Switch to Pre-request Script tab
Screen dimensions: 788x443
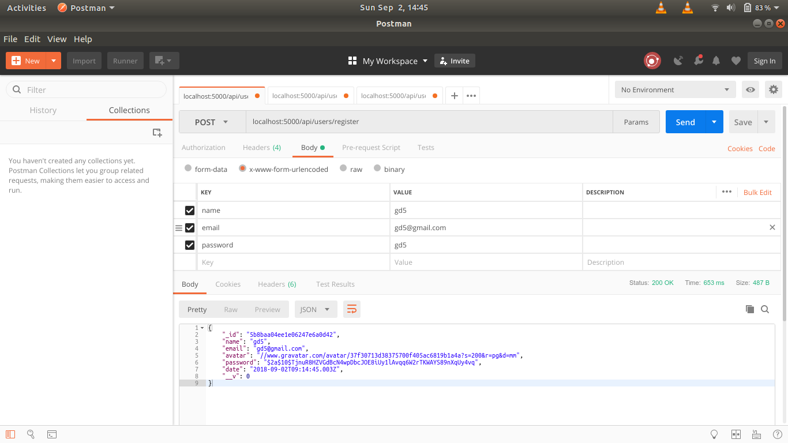pos(371,147)
